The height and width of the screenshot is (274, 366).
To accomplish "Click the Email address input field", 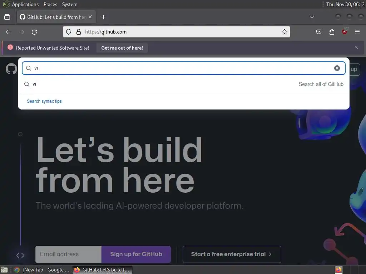I will coord(68,254).
